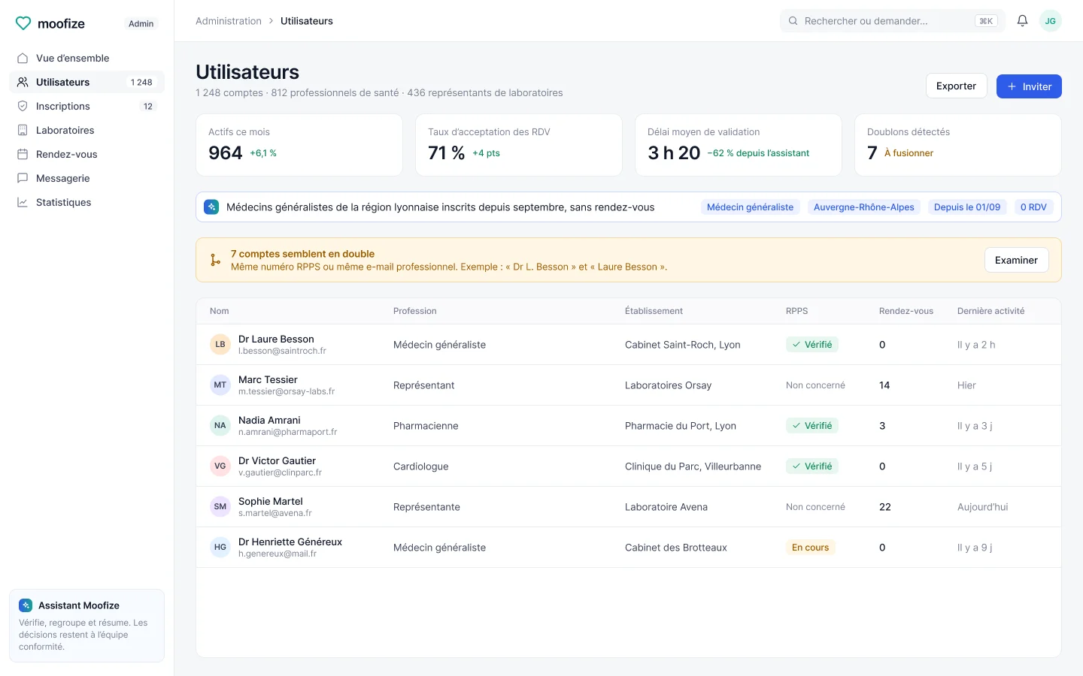Click the Administration breadcrumb
1083x676 pixels.
tap(229, 21)
